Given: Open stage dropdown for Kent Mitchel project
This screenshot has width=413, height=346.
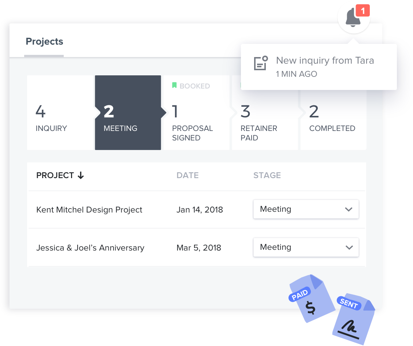Looking at the screenshot, I should click(x=306, y=209).
